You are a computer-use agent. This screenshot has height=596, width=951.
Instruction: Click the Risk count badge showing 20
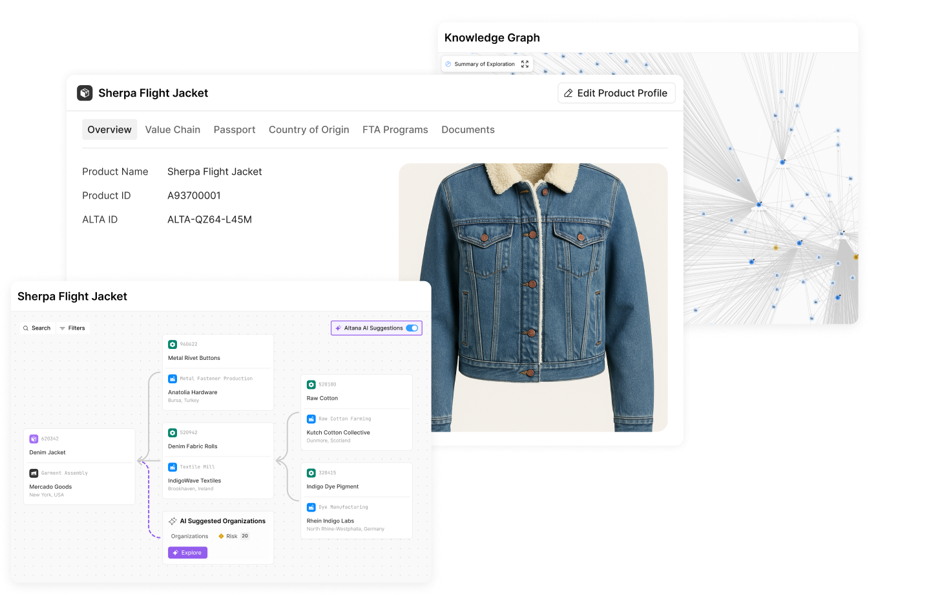(x=245, y=536)
